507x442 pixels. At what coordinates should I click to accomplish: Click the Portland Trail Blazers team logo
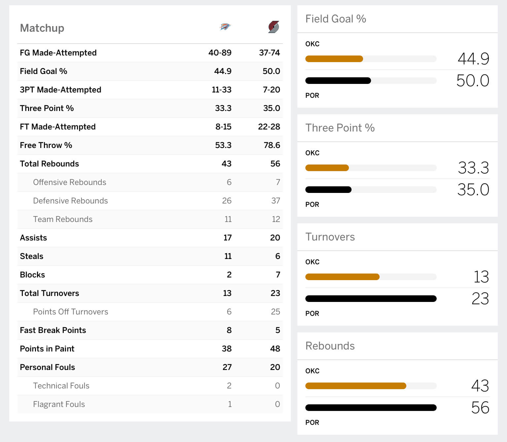[x=274, y=27]
